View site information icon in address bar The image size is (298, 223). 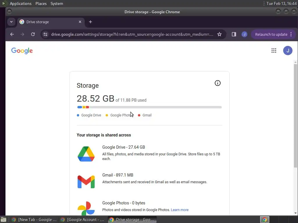coord(45,34)
